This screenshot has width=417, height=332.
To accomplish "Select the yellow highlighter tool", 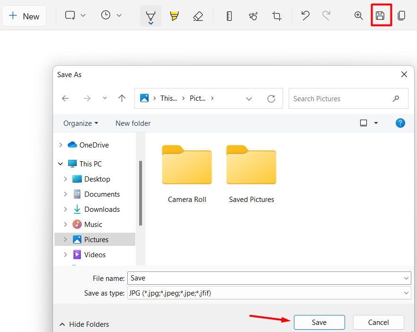I will (174, 16).
